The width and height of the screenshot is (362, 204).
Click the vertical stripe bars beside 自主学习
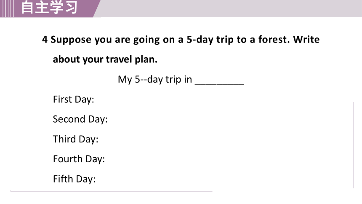point(7,8)
